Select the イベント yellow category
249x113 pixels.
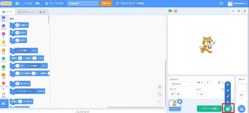tap(3, 42)
